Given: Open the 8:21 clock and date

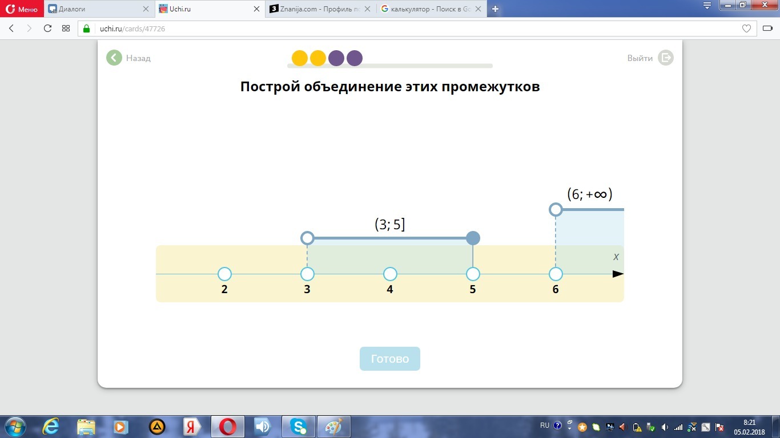Looking at the screenshot, I should 749,427.
